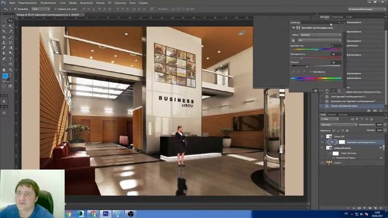
Task: Filter layers by adjustment layer icon
Action: [x=357, y=119]
